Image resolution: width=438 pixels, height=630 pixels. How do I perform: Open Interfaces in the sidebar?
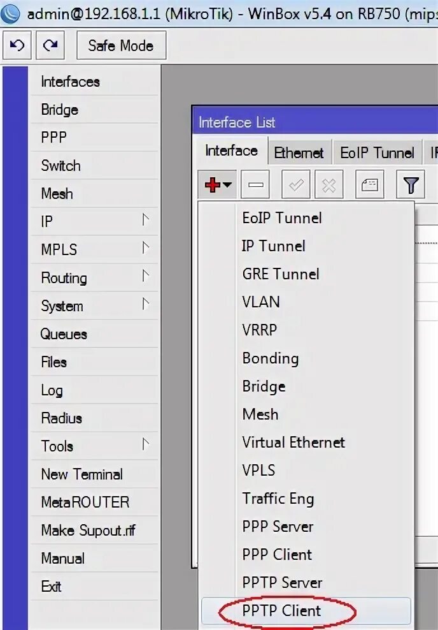tap(94, 82)
